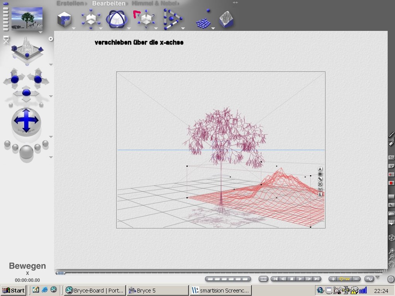Open the Randomize tool dropdown triangle

(213, 28)
